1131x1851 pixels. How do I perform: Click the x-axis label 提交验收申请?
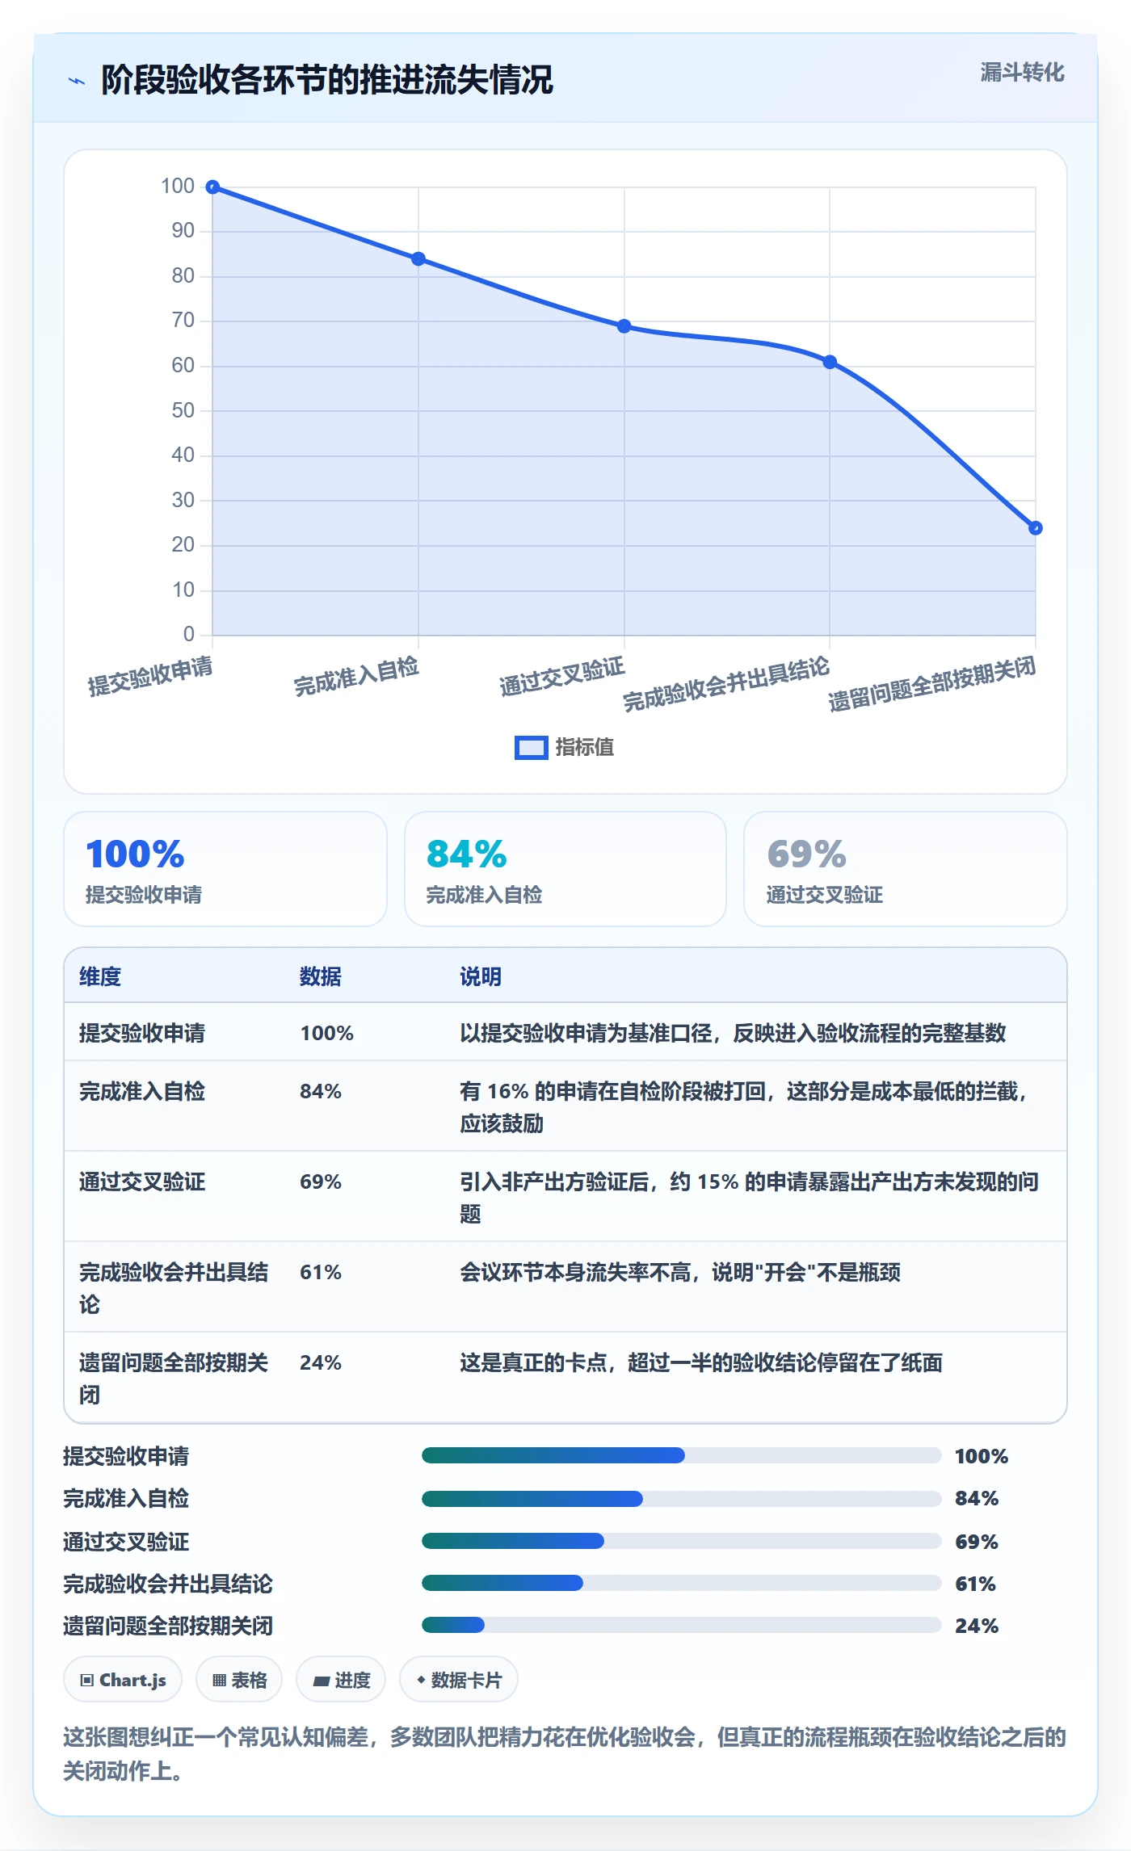coord(150,676)
